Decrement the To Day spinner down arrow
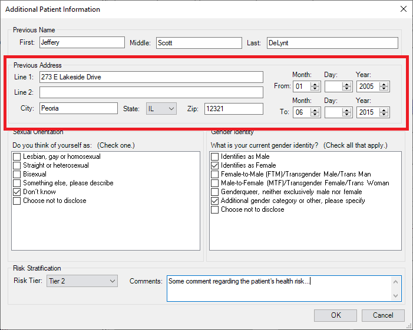 [x=348, y=115]
